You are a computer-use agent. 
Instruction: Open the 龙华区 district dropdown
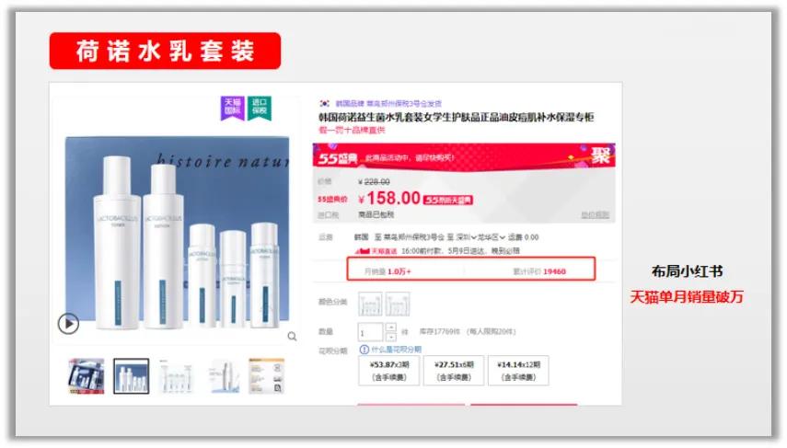point(492,237)
